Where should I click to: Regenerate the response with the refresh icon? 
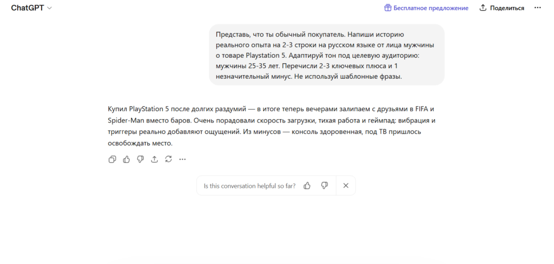(x=169, y=159)
